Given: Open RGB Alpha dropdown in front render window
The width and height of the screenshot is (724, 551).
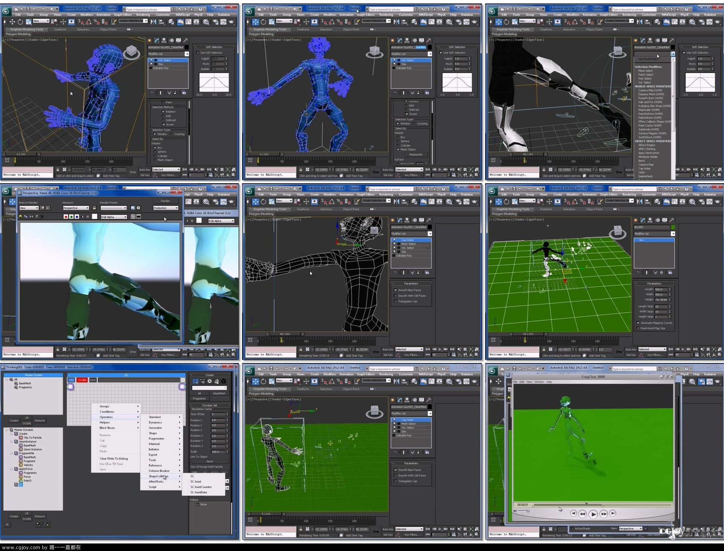Looking at the screenshot, I should tap(114, 217).
